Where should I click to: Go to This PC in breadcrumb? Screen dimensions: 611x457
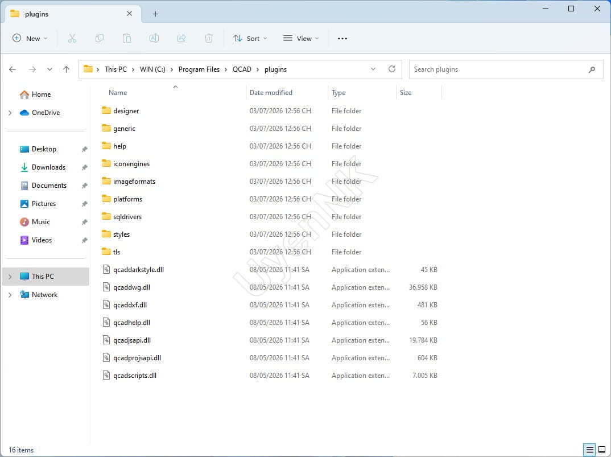115,69
